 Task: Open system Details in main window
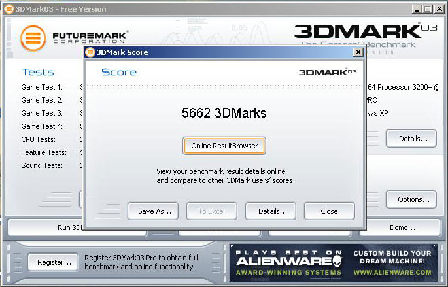click(x=411, y=139)
